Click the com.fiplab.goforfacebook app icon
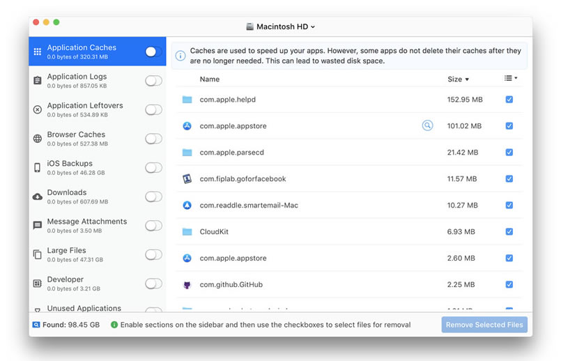This screenshot has height=361, width=561. (187, 179)
